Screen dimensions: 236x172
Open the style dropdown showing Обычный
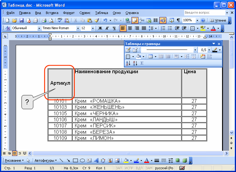point(39,28)
